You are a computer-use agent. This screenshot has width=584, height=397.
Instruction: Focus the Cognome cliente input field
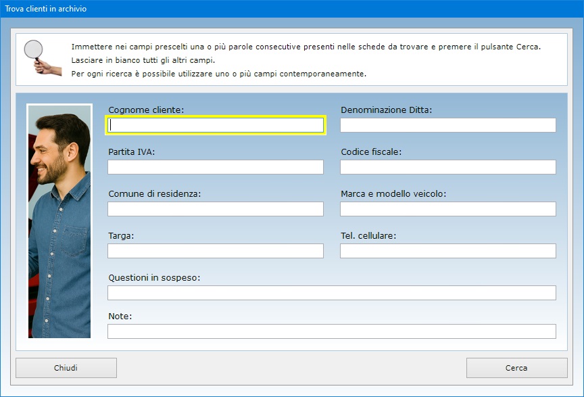tap(216, 125)
